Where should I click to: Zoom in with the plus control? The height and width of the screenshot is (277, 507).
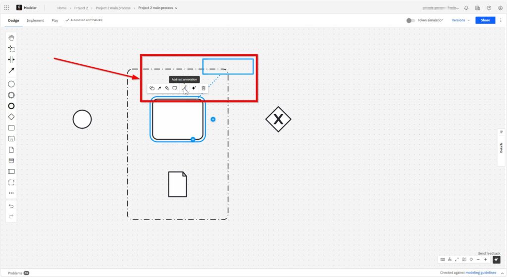[x=485, y=259]
